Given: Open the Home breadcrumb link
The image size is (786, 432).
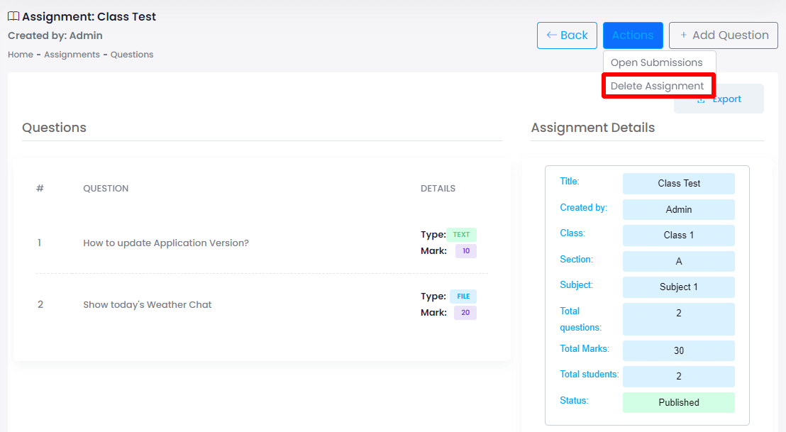Looking at the screenshot, I should (20, 55).
